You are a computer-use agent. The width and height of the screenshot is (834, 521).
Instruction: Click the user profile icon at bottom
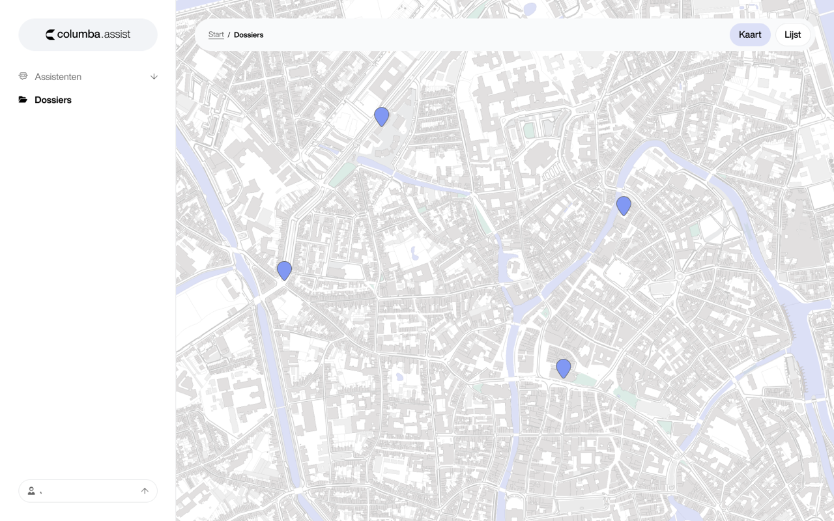tap(31, 491)
